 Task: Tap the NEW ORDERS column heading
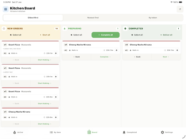pyautogui.click(x=15, y=29)
